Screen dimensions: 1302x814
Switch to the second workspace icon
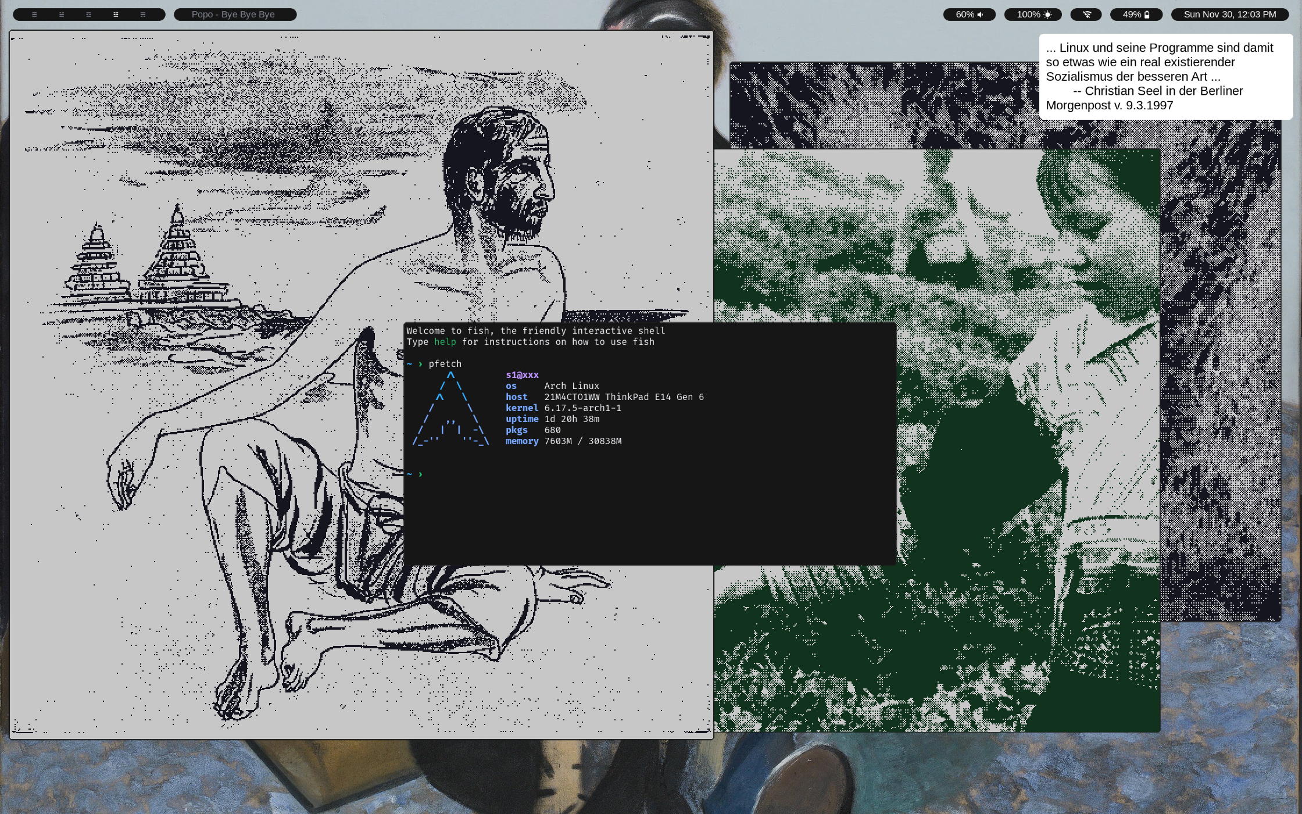62,15
